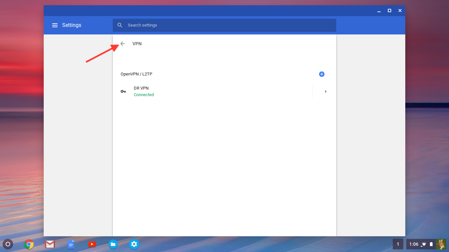Screen dimensions: 449x252
Task: Open the Files app from the shelf
Action: pyautogui.click(x=113, y=244)
